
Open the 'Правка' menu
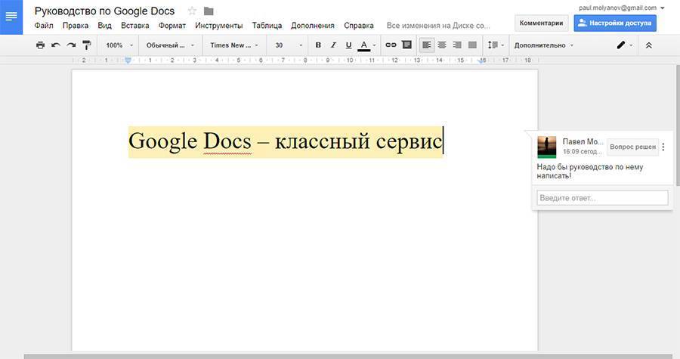click(x=76, y=26)
